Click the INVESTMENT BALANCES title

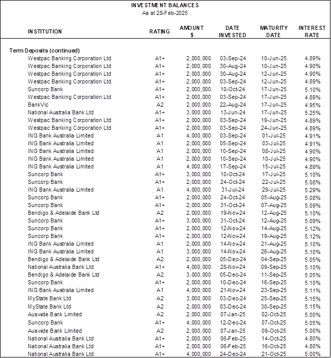coord(165,5)
